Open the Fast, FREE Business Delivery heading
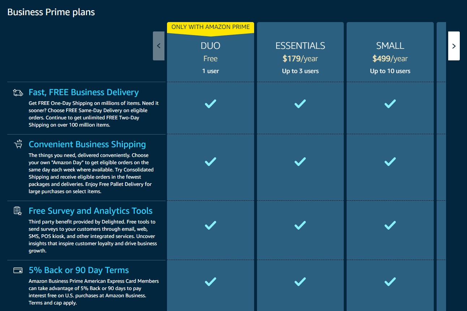This screenshot has width=467, height=311. [83, 92]
